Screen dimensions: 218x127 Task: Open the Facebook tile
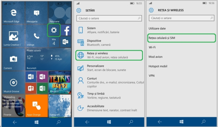point(66,30)
